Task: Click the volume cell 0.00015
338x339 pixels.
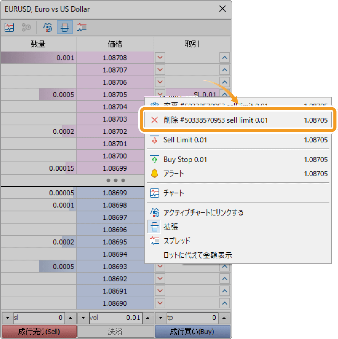Action: (39, 168)
